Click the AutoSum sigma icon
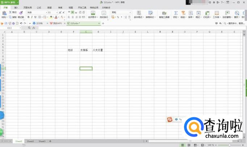247x147 pixels. tap(176, 13)
